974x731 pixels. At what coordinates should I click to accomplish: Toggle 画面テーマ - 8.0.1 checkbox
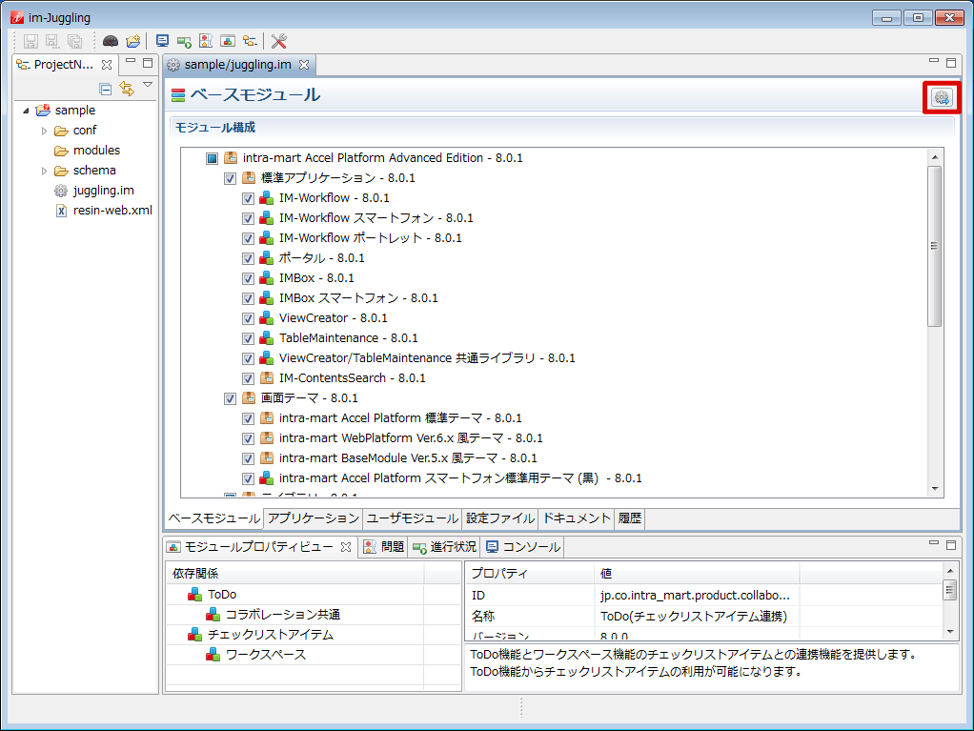[230, 398]
